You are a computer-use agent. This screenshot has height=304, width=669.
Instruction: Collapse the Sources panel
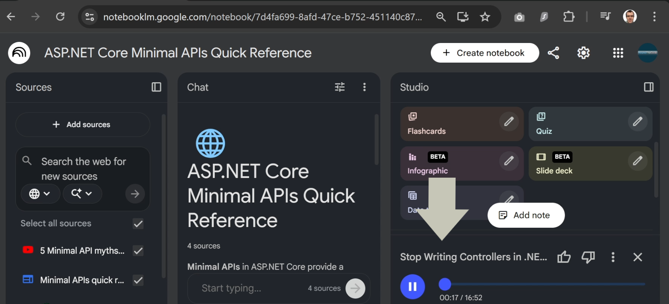pyautogui.click(x=156, y=87)
